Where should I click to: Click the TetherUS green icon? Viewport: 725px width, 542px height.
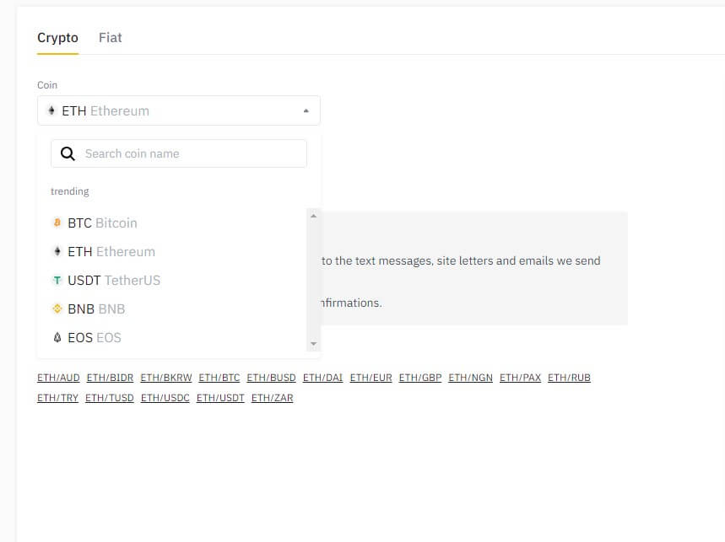click(57, 281)
